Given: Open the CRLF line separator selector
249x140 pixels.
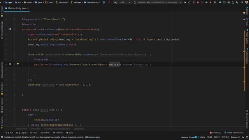Looking at the screenshot, I should pyautogui.click(x=217, y=137).
